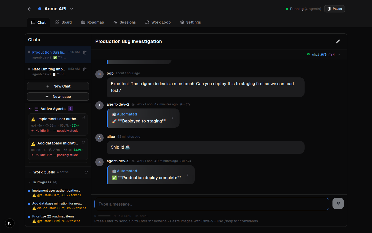Focus the Type a message input field
372x233 pixels.
point(212,204)
